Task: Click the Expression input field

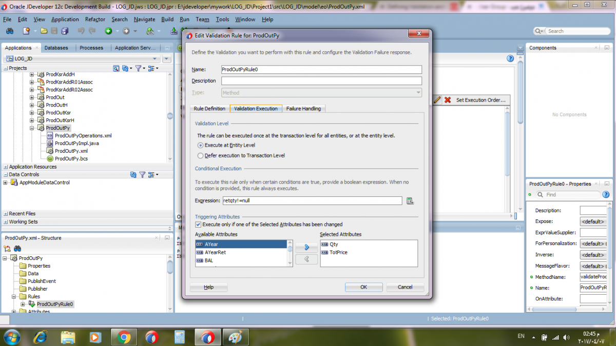Action: [312, 201]
